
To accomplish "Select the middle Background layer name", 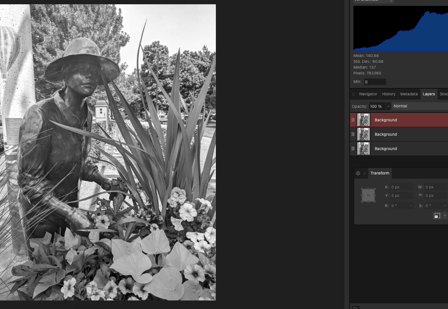I will (x=386, y=135).
